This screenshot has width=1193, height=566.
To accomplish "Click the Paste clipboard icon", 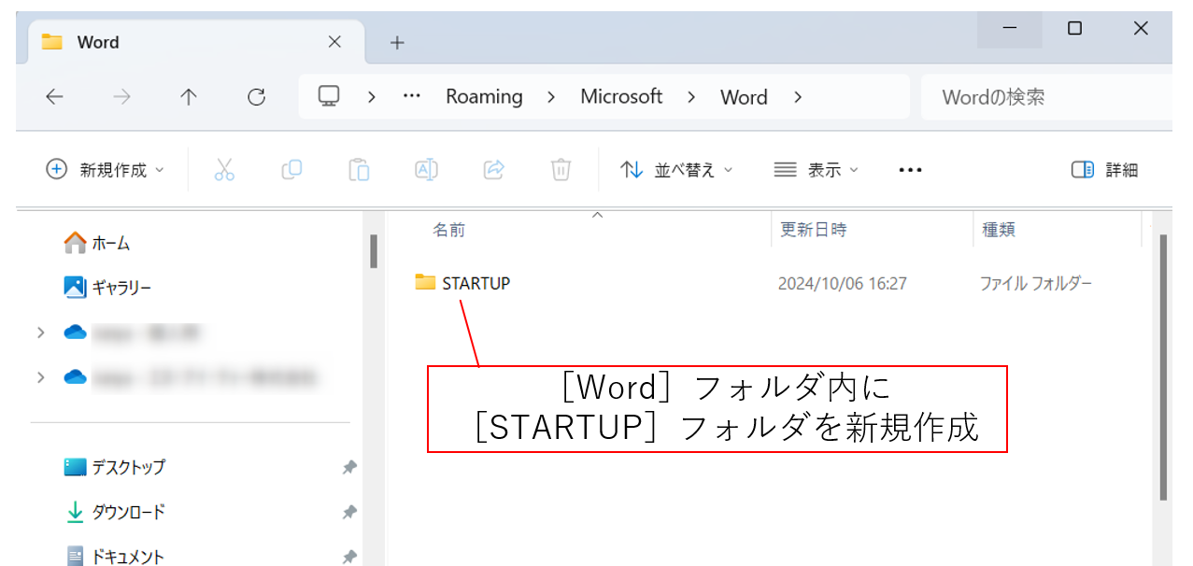I will 359,169.
